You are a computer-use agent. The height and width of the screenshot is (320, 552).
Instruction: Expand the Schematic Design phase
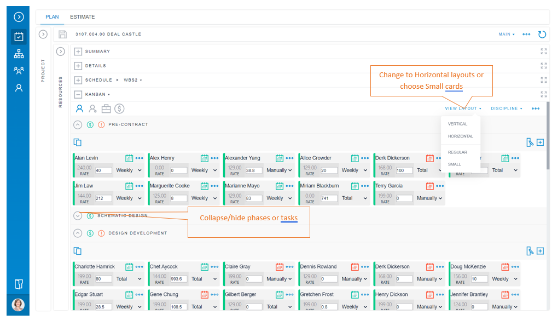78,216
